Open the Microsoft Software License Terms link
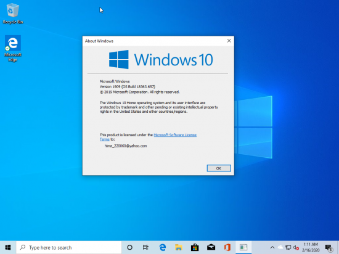Viewport: 339px width, 254px height. (175, 135)
